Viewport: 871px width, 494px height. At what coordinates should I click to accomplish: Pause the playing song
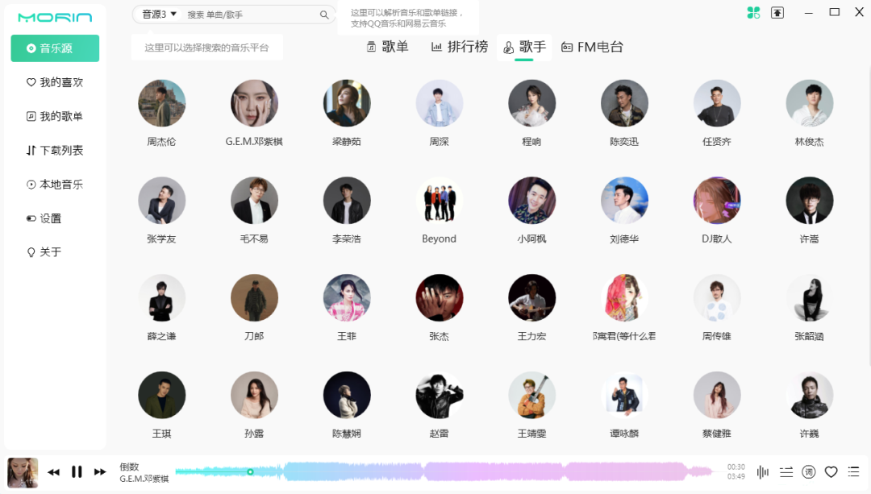click(77, 472)
